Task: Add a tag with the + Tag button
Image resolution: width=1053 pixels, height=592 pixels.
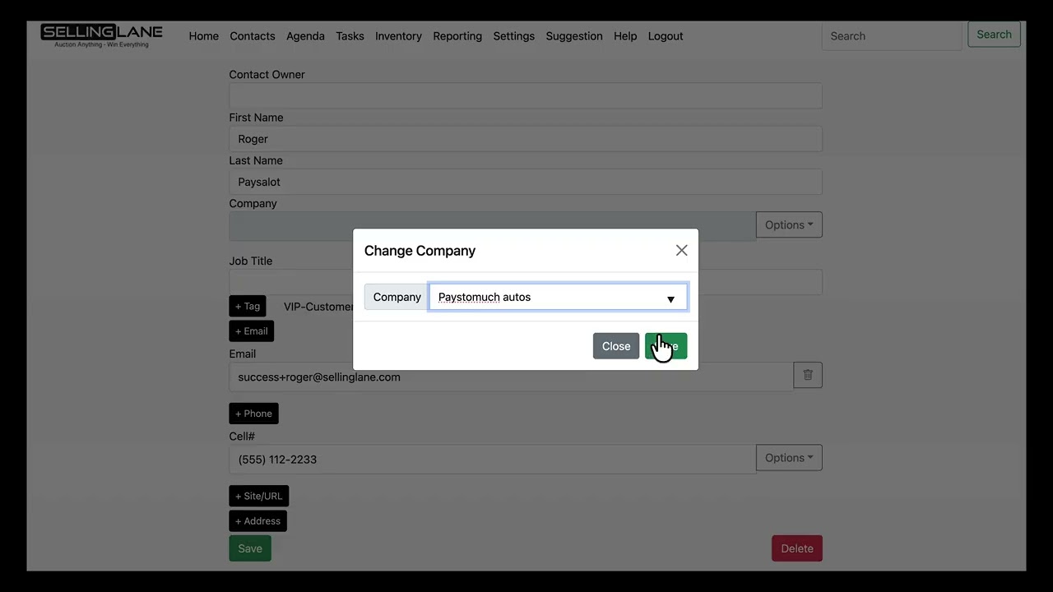Action: point(248,306)
